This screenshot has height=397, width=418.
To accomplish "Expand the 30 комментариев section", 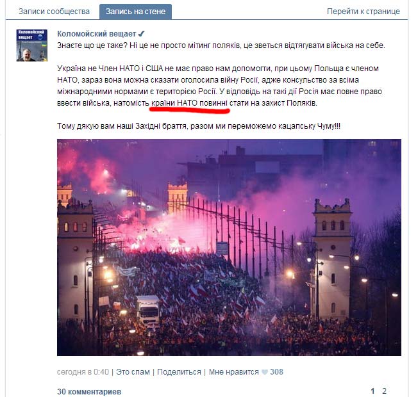I will point(89,392).
